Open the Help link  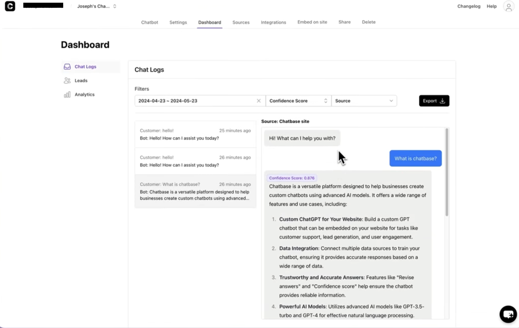(x=492, y=6)
